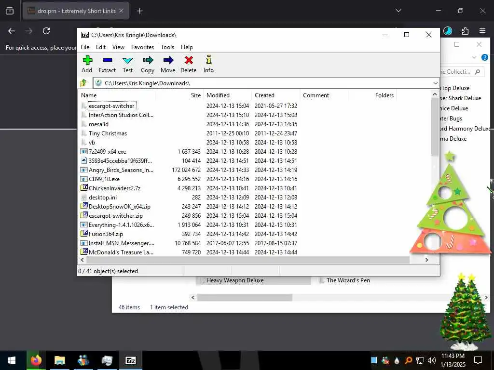Switch to Firefox in the taskbar

point(36,360)
